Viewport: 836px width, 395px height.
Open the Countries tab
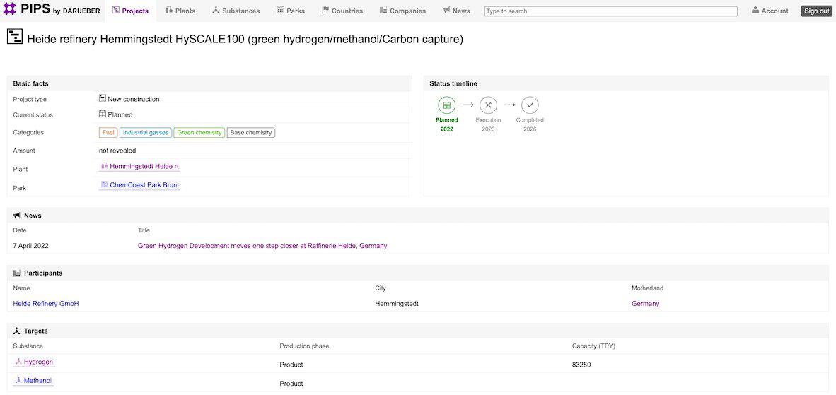[x=342, y=11]
